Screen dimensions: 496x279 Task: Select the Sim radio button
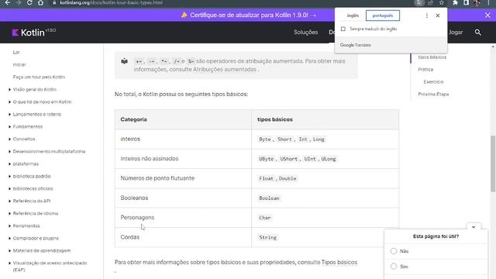click(394, 267)
